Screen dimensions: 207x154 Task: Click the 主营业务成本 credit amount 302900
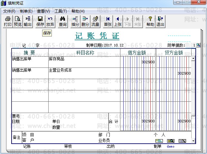click(184, 73)
